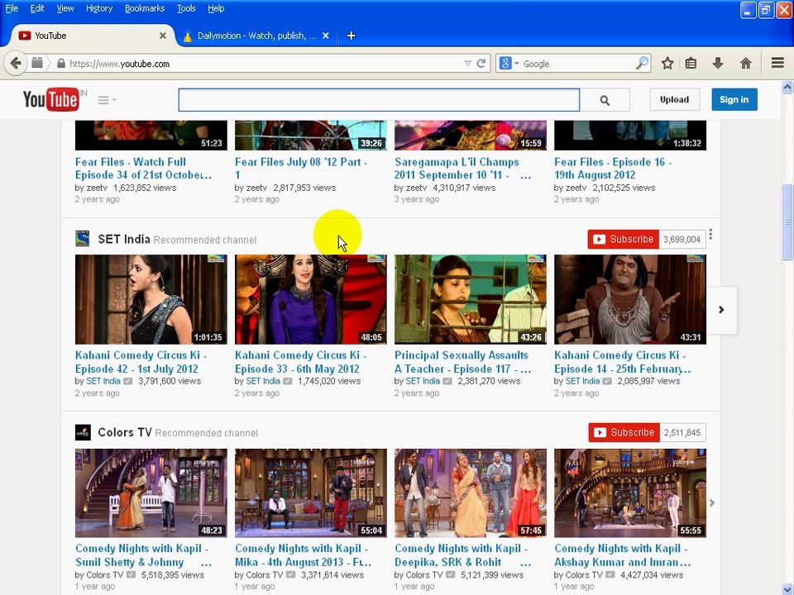Image resolution: width=794 pixels, height=595 pixels.
Task: Switch to the Dailymotion tab
Action: coord(256,36)
